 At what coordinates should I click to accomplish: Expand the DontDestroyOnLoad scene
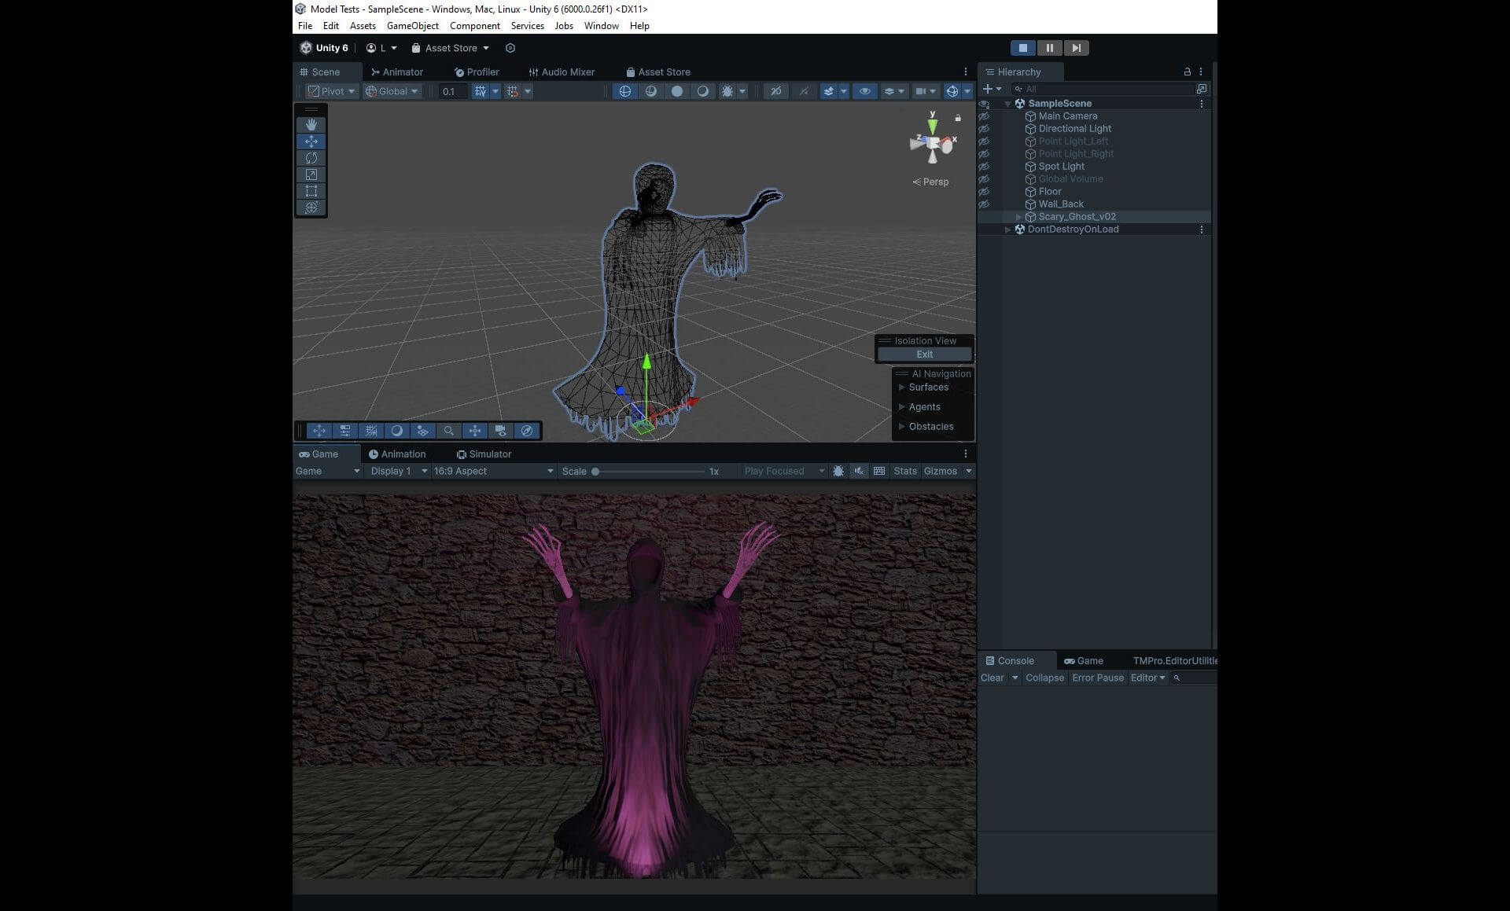[x=1007, y=230]
